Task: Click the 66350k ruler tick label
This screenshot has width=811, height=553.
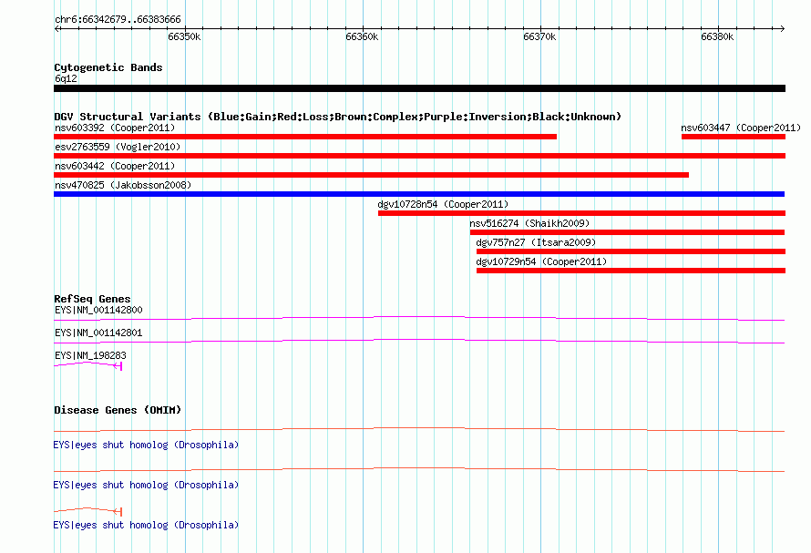Action: tap(184, 36)
